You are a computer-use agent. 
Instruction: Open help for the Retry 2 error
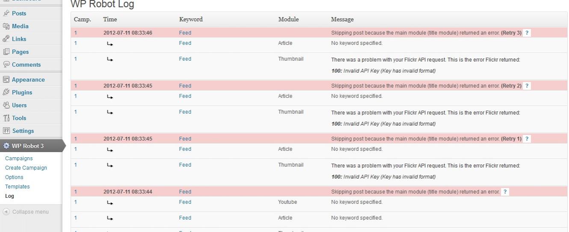tap(527, 86)
